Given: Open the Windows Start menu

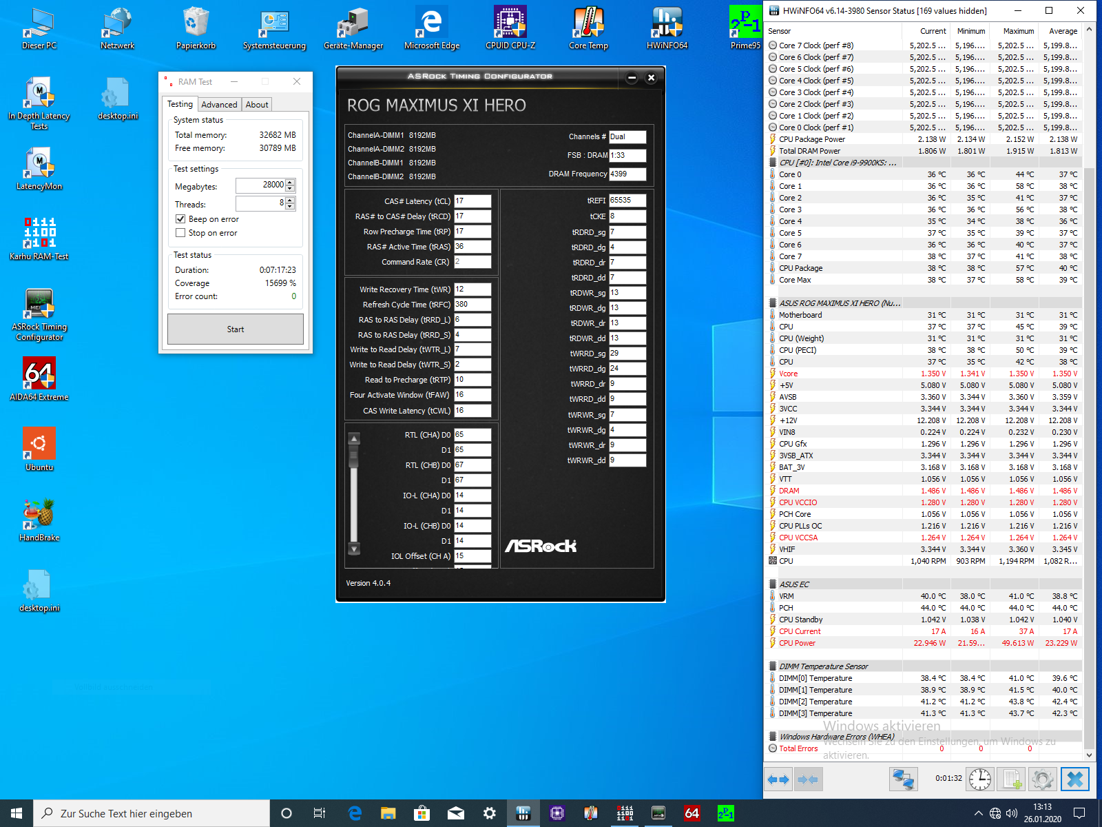Looking at the screenshot, I should tap(17, 813).
